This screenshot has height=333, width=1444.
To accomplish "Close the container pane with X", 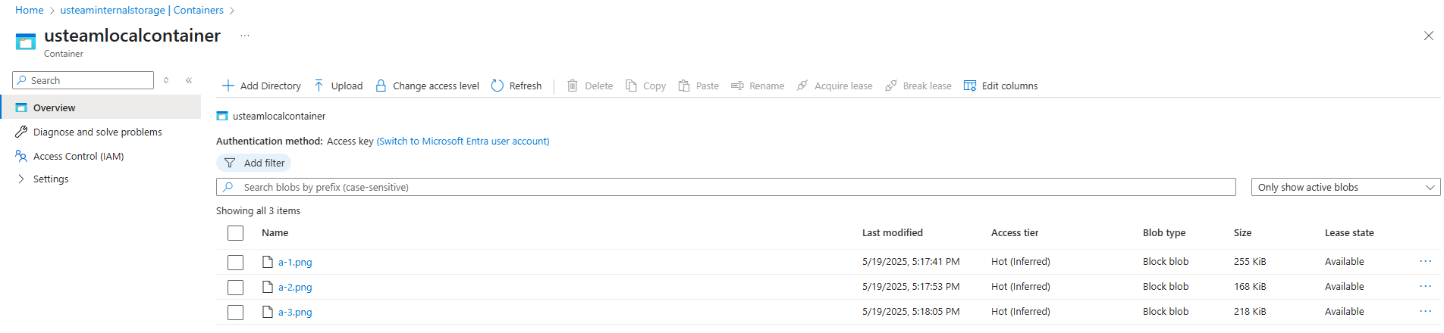I will (x=1429, y=36).
